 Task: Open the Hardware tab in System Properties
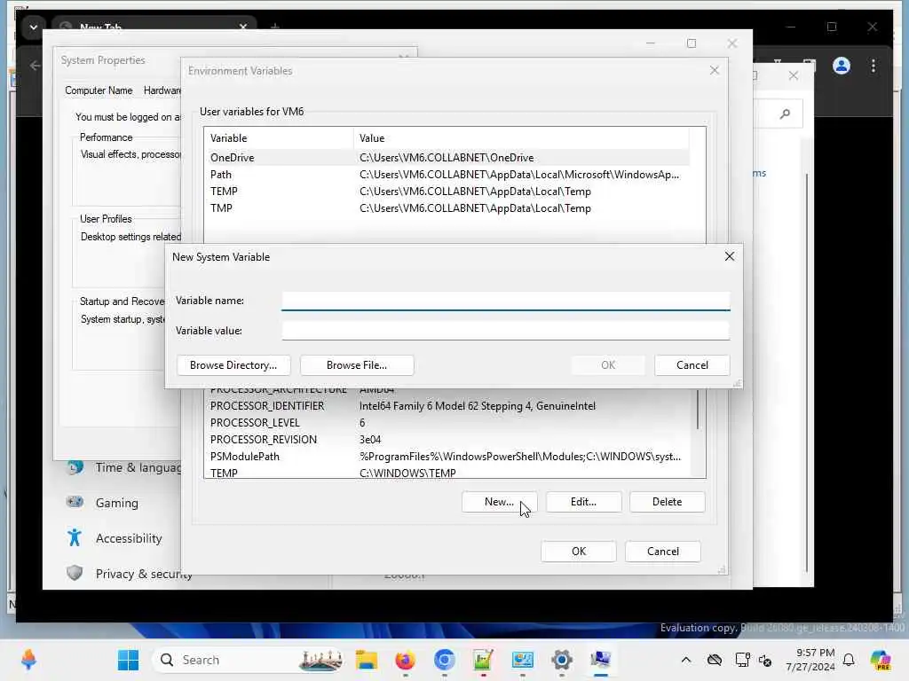coord(162,90)
